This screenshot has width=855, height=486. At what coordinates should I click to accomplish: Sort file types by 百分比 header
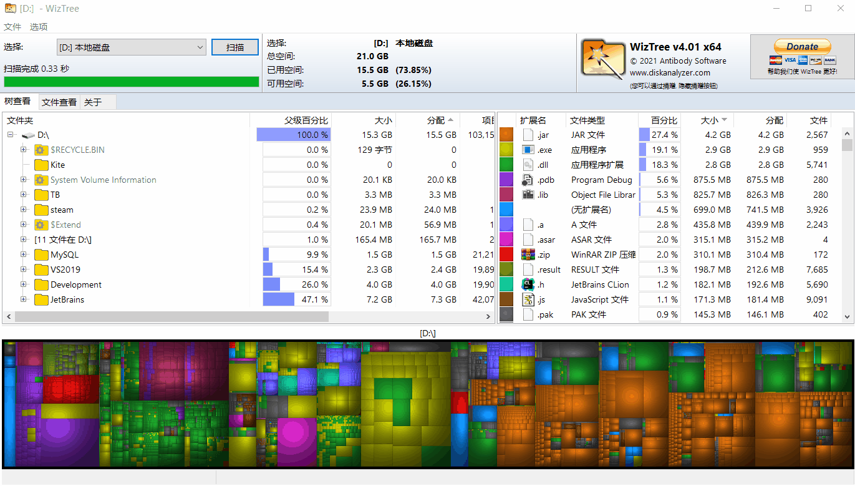pos(659,120)
